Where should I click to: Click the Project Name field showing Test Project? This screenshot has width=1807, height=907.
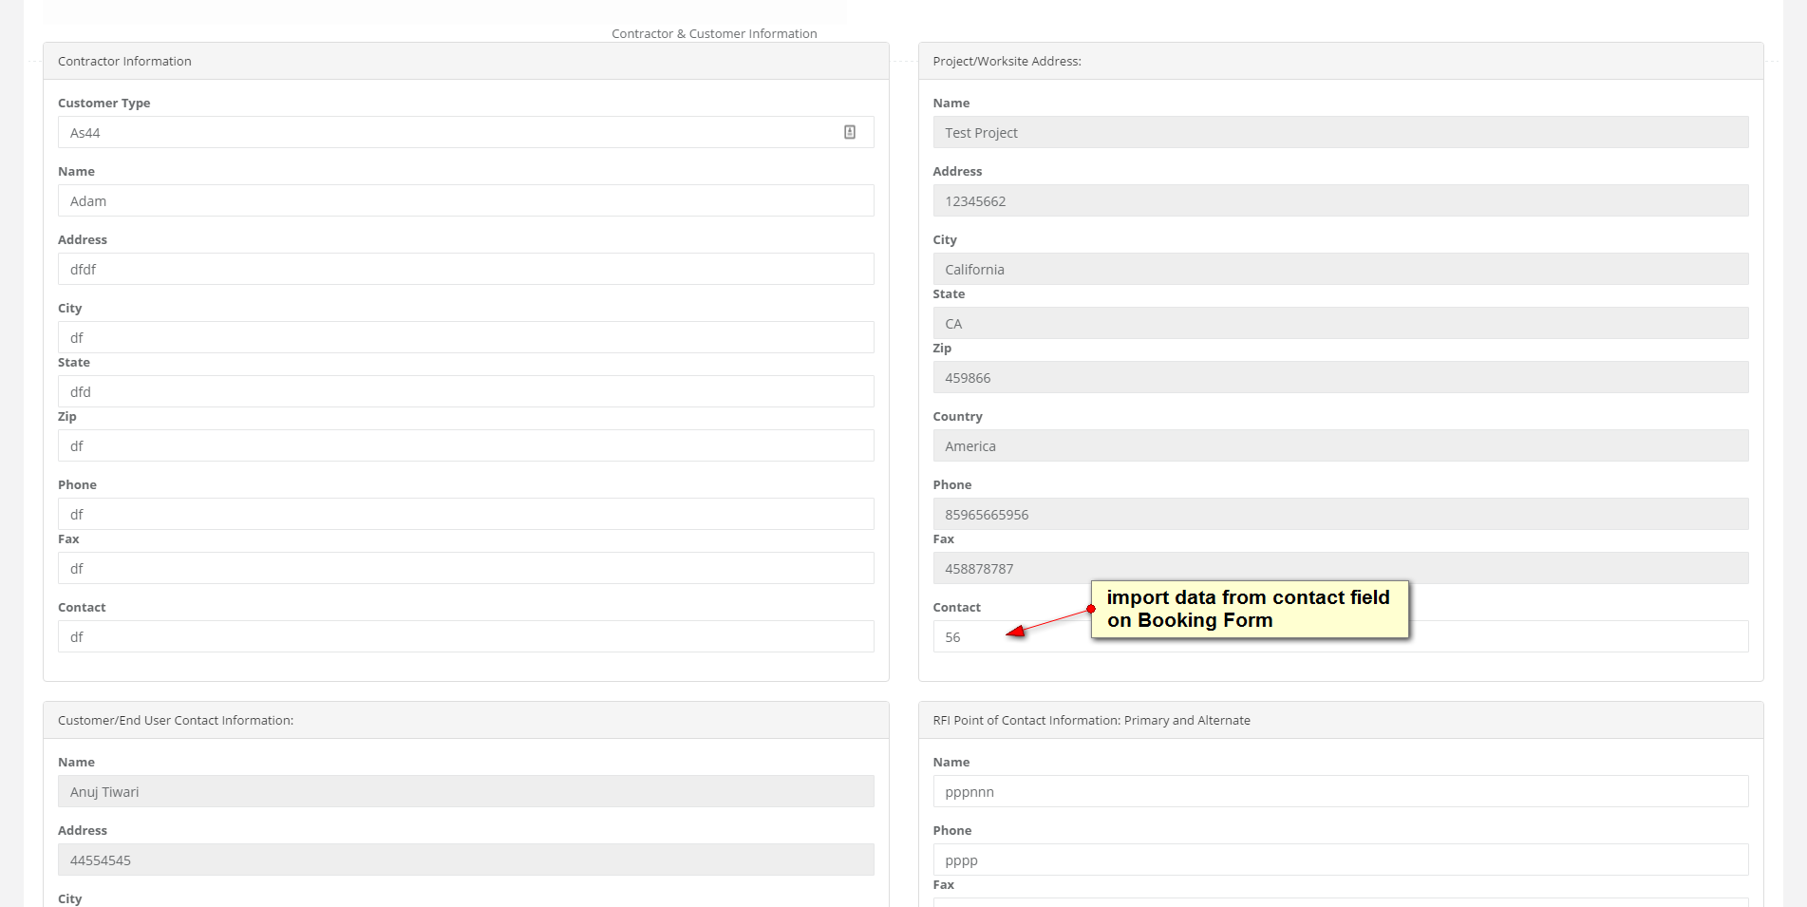pyautogui.click(x=1340, y=133)
